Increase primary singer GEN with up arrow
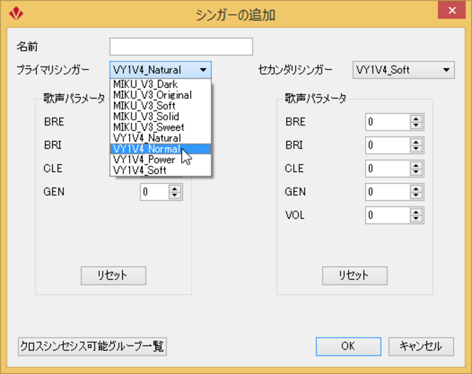Image resolution: width=472 pixels, height=374 pixels. (x=175, y=189)
